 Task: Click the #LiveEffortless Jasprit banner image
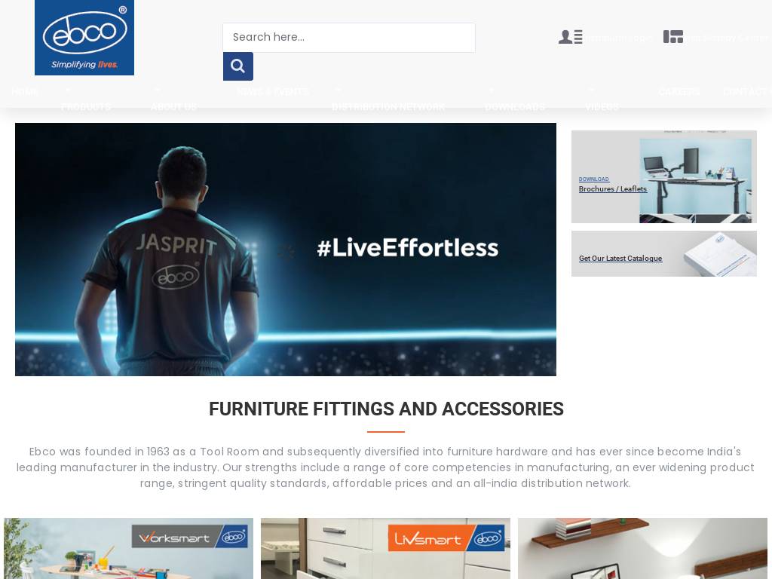pyautogui.click(x=286, y=250)
